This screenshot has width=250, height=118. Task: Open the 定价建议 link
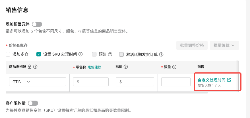(x=94, y=67)
